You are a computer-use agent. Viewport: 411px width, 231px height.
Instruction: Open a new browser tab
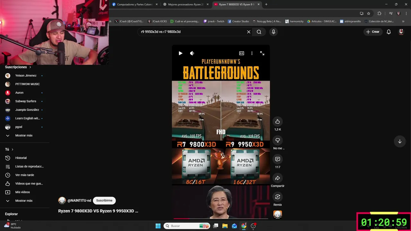(x=266, y=4)
